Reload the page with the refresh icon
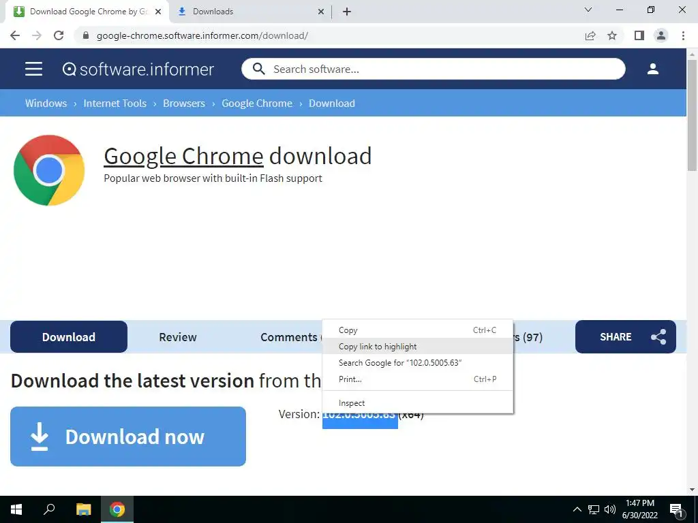This screenshot has height=523, width=698. point(59,35)
